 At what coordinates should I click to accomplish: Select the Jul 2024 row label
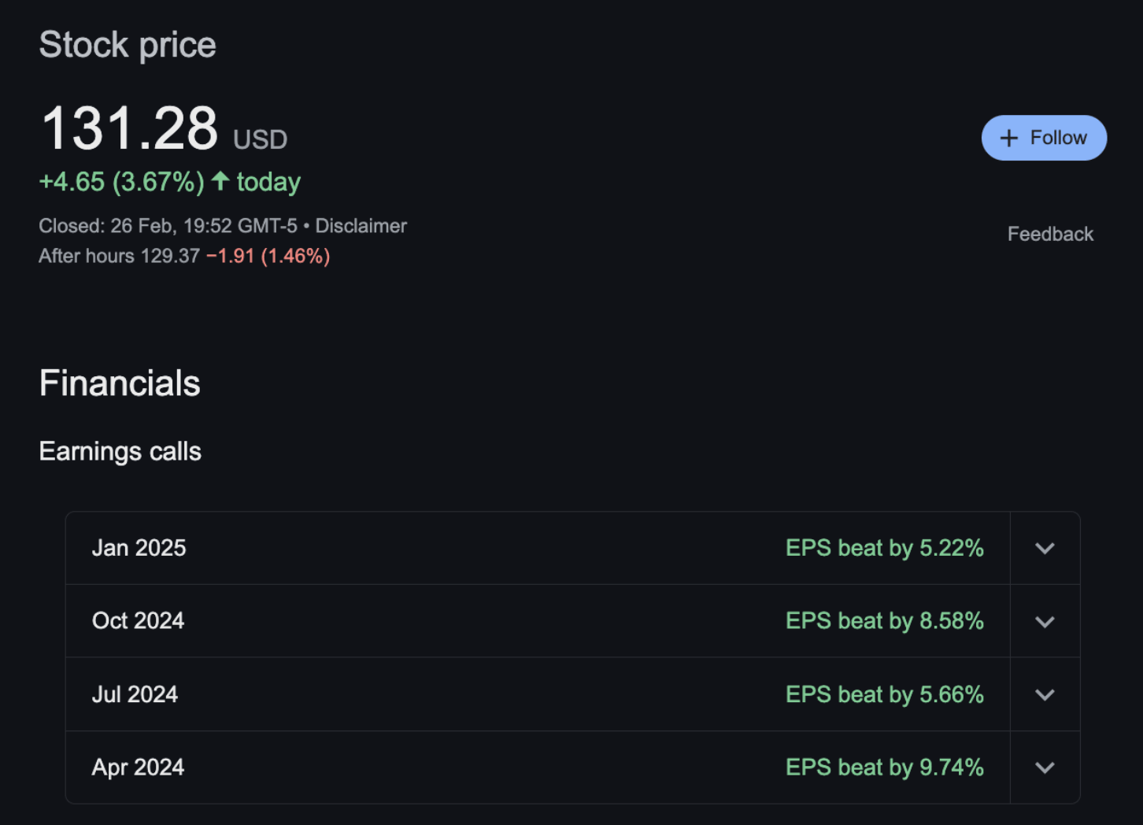tap(135, 694)
